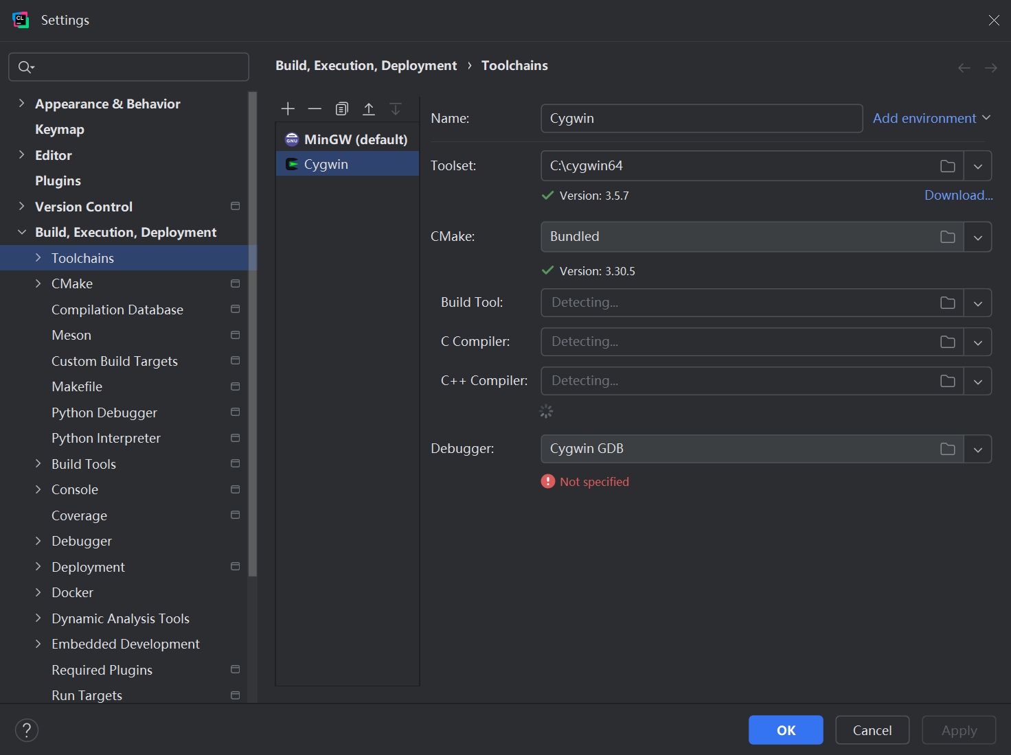Add a new toolchain with plus icon
Image resolution: width=1011 pixels, height=755 pixels.
click(288, 108)
